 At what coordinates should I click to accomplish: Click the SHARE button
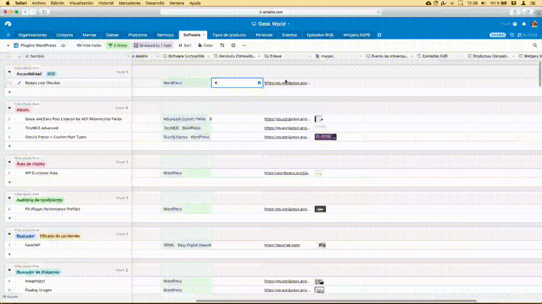pos(497,35)
